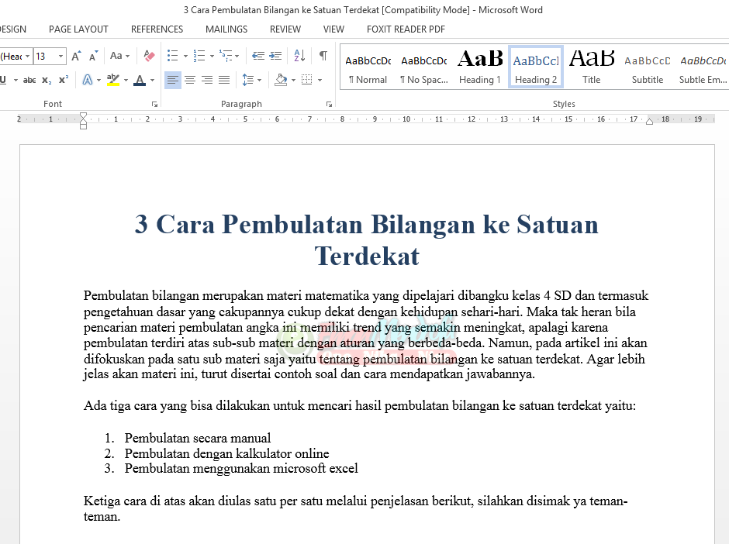Set font size in the size field

pyautogui.click(x=43, y=56)
